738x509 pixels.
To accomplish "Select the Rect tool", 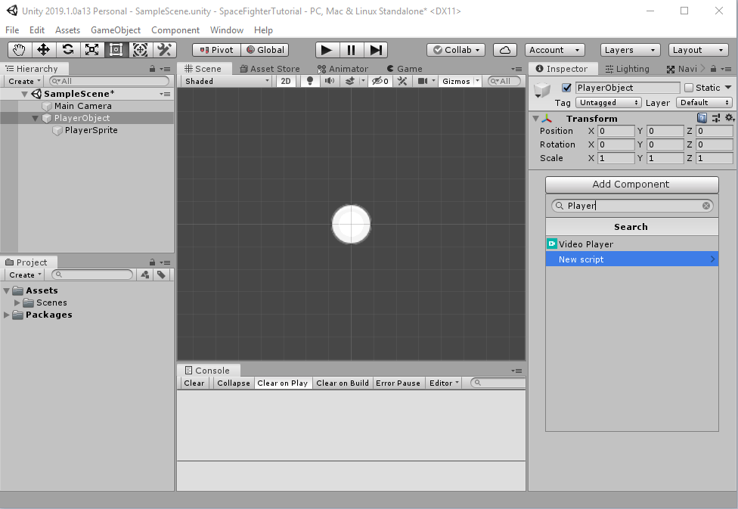I will 116,49.
